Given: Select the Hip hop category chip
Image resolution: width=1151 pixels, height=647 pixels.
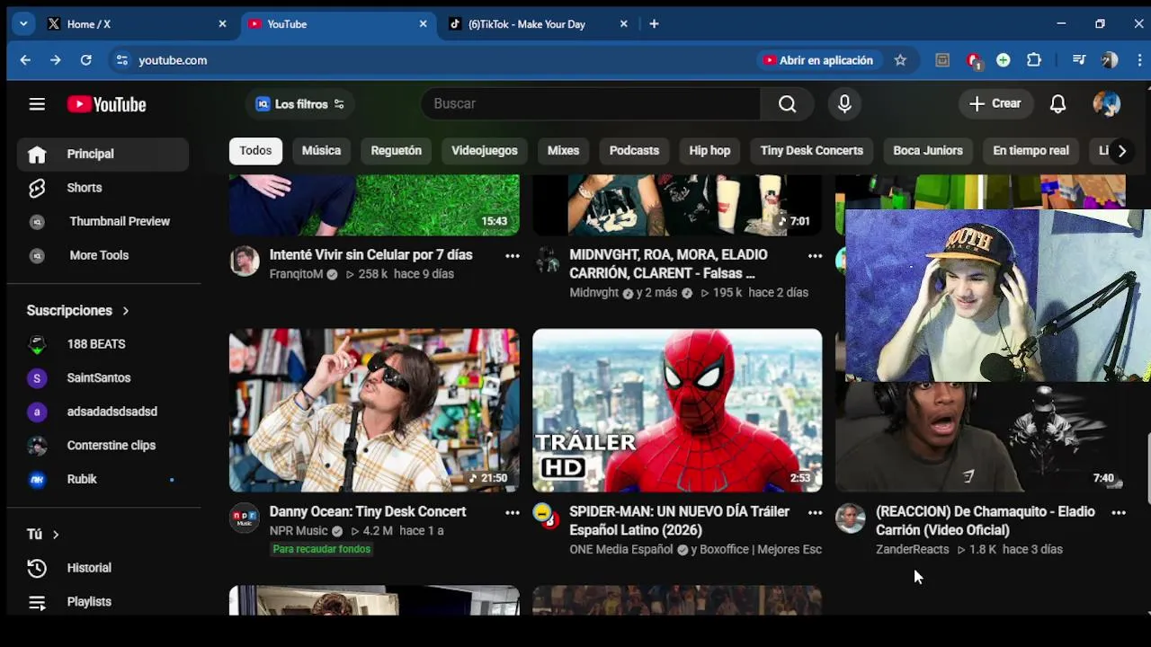Looking at the screenshot, I should tap(709, 151).
